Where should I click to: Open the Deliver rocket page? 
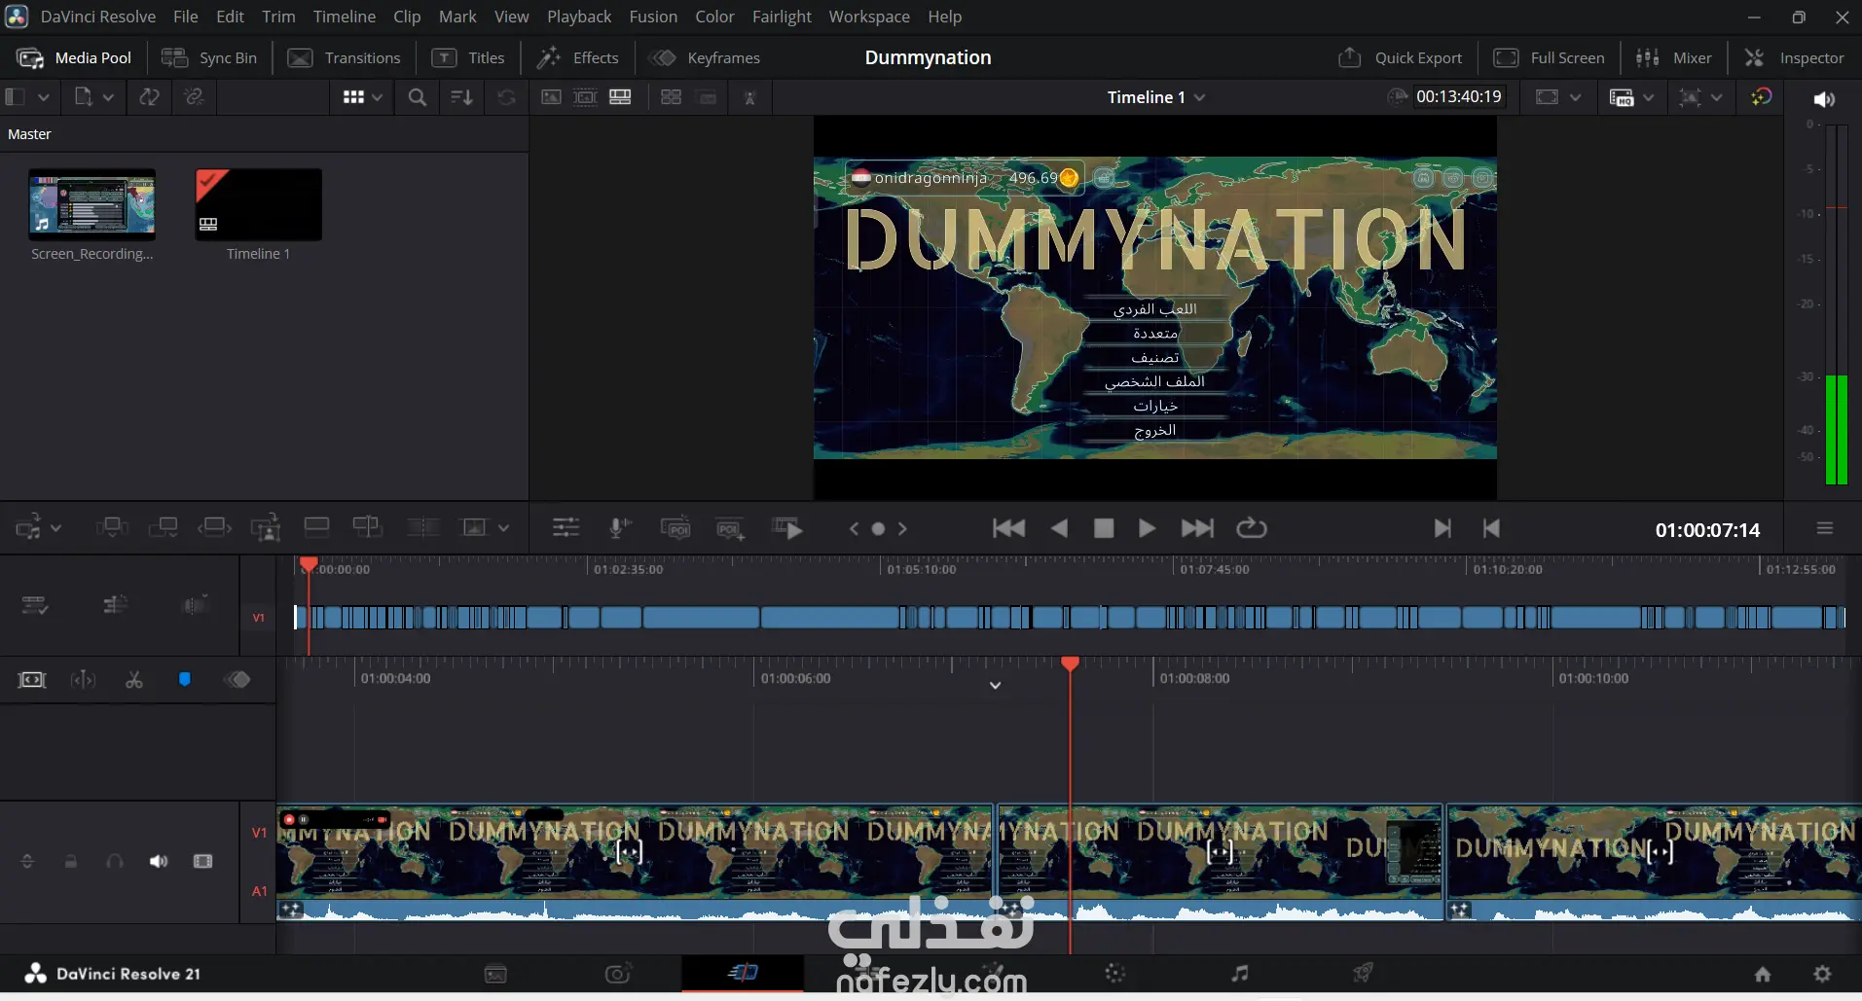tap(1363, 974)
